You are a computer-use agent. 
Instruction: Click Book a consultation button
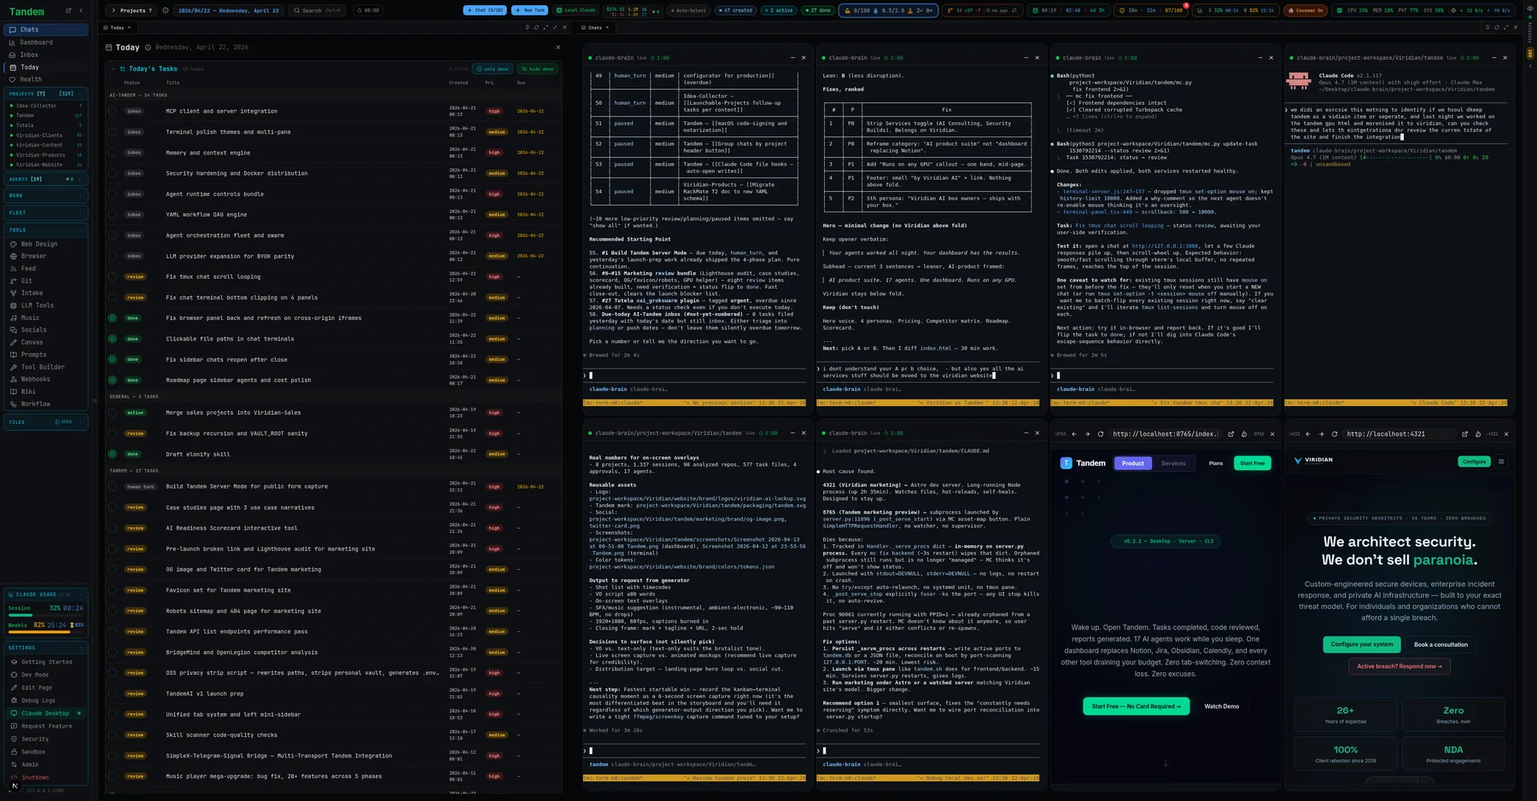click(1441, 645)
